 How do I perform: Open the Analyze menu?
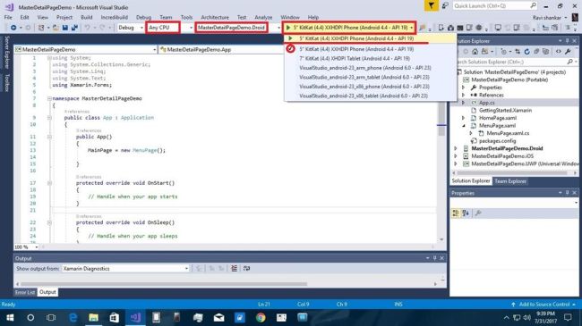tap(263, 17)
